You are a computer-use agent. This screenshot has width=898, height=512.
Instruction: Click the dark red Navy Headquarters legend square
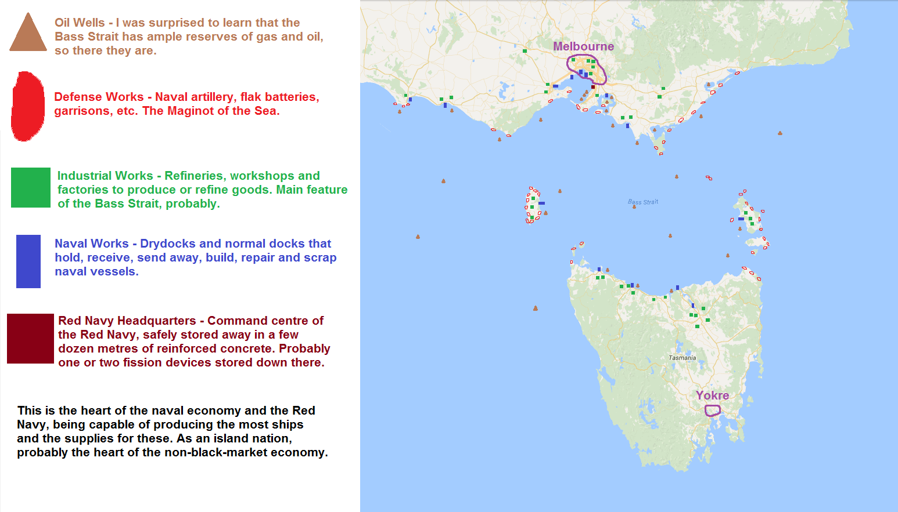tap(30, 339)
